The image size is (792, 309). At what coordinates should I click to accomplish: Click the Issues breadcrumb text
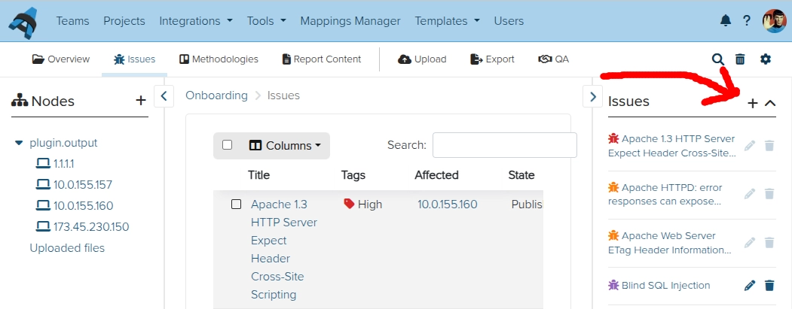[x=283, y=95]
